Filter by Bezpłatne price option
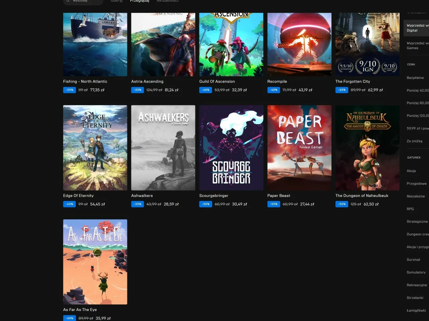 point(415,78)
